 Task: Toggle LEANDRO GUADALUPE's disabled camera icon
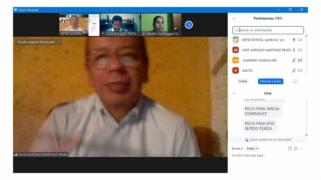[x=300, y=60]
